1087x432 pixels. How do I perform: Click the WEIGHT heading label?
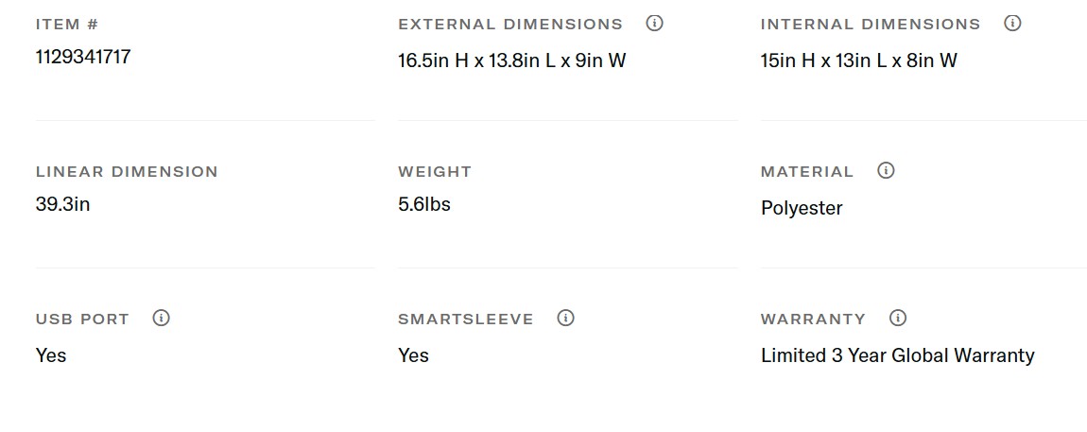[435, 172]
